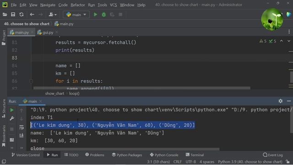Click the editor horizontal scrollbar

click(x=142, y=88)
